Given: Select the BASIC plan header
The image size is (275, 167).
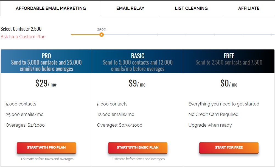Looking at the screenshot, I should (138, 61).
